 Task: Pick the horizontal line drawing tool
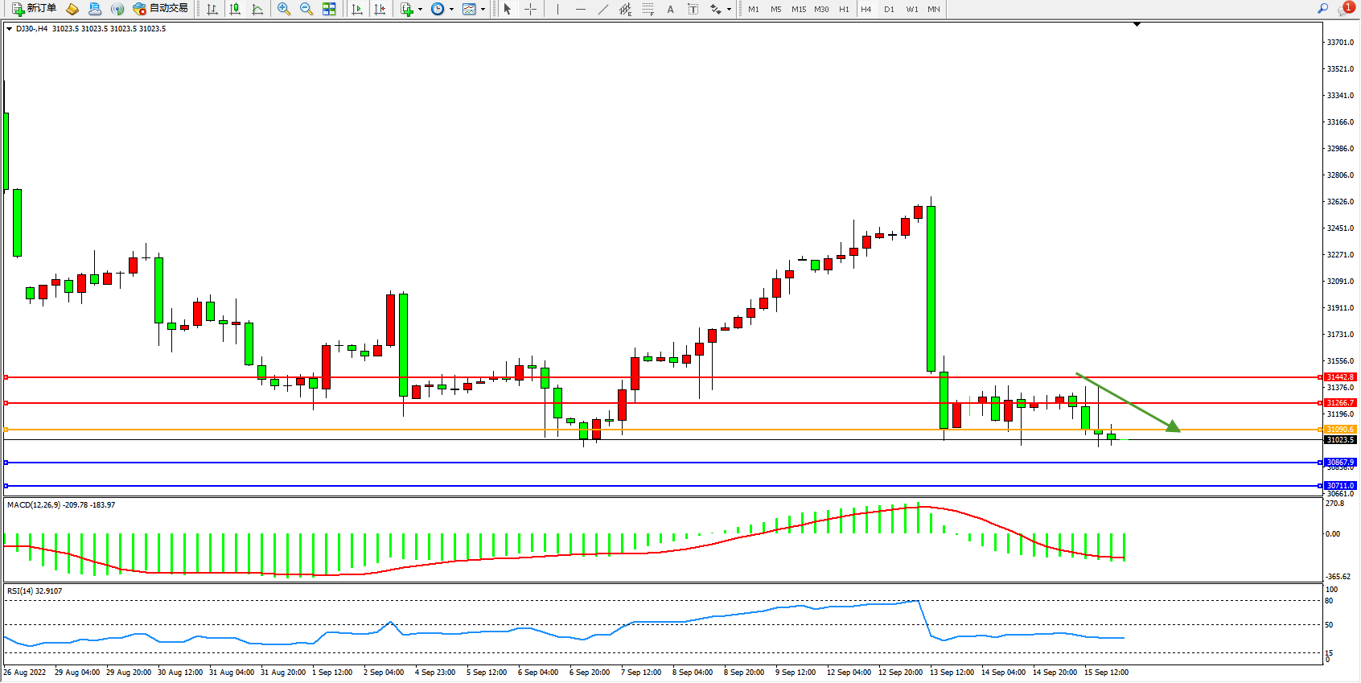pyautogui.click(x=580, y=9)
